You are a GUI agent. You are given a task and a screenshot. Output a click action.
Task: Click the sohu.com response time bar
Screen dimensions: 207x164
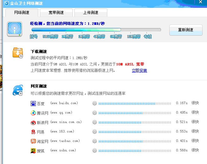[x=135, y=151]
